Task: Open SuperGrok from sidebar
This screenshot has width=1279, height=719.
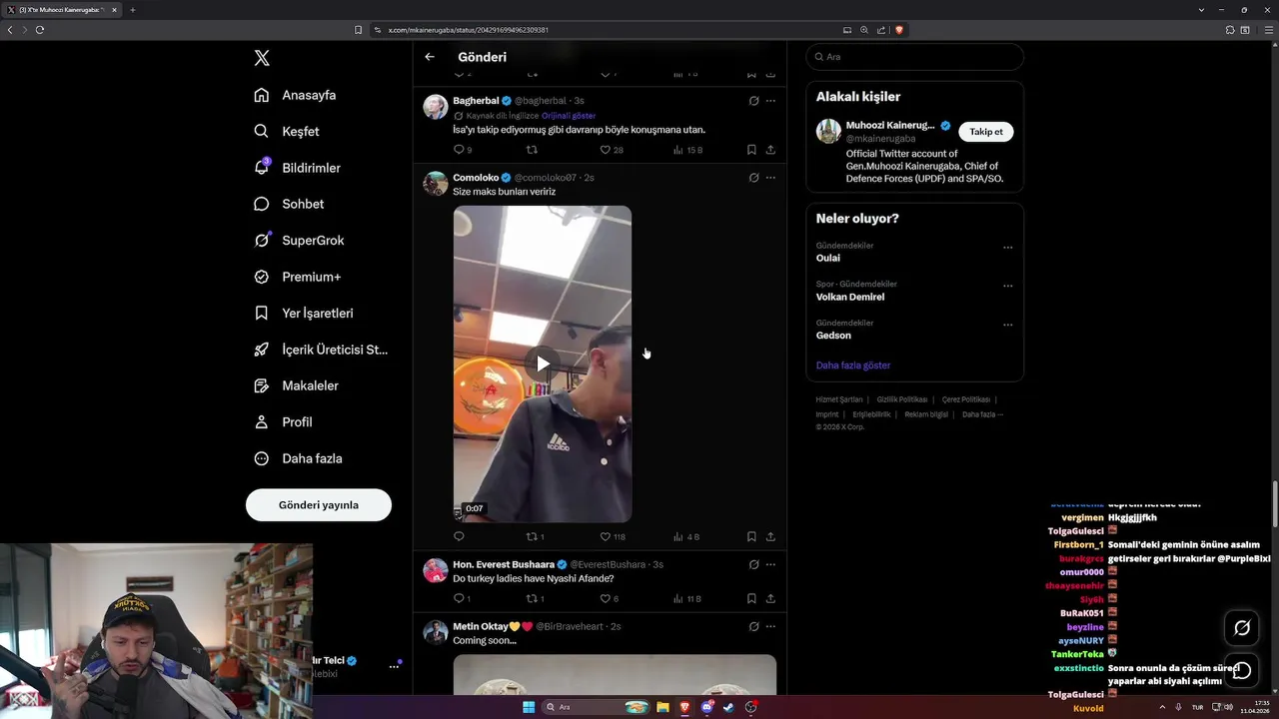Action: click(x=299, y=240)
